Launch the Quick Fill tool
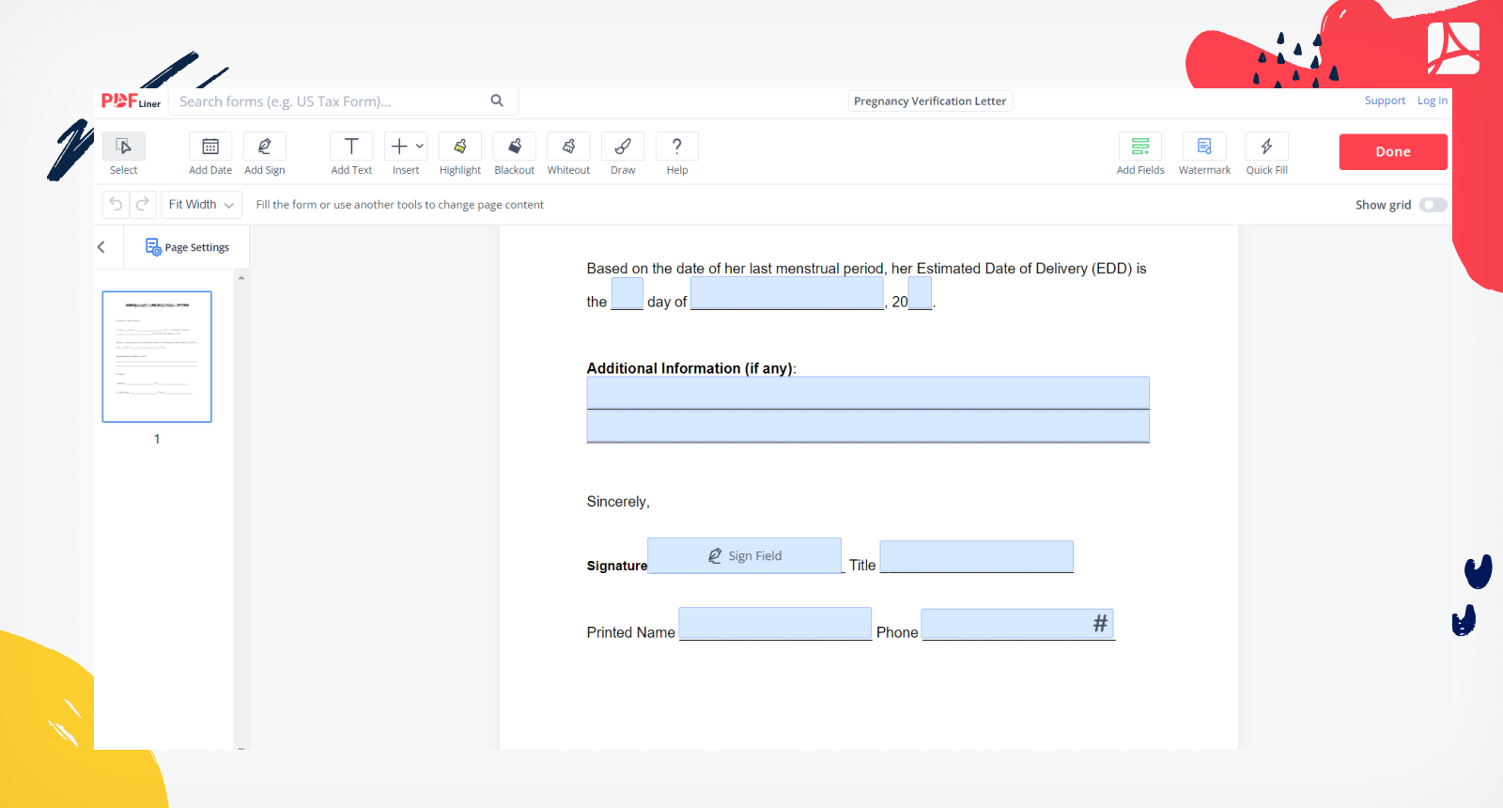 (1266, 154)
